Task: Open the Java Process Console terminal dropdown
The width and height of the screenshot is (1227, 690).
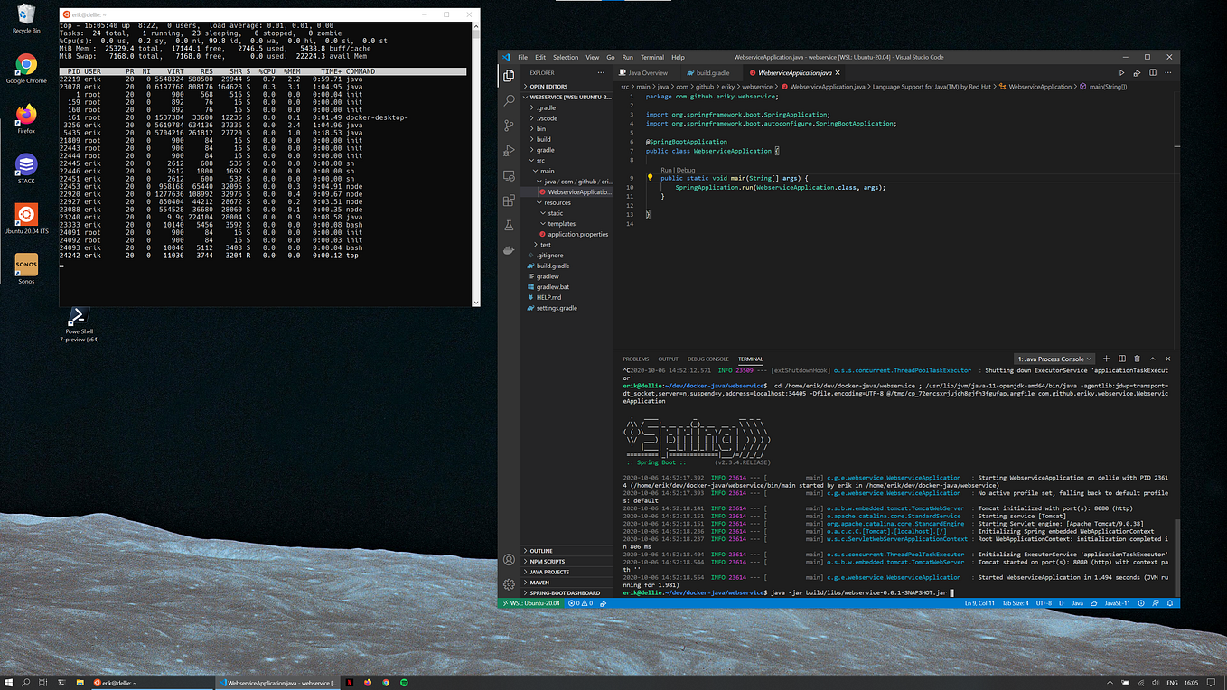Action: click(x=1054, y=359)
